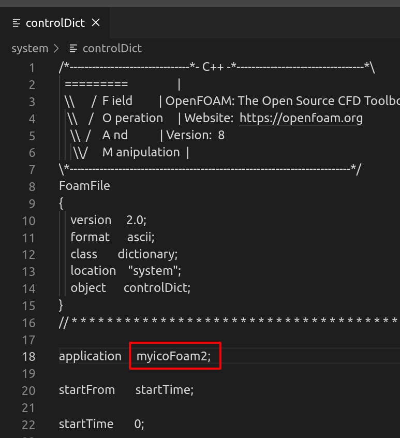Image resolution: width=400 pixels, height=438 pixels.
Task: Open the https://openfoam.org link
Action: click(301, 118)
